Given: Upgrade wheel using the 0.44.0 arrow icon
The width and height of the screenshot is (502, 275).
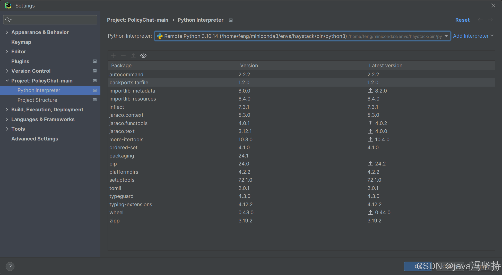Looking at the screenshot, I should pyautogui.click(x=370, y=212).
